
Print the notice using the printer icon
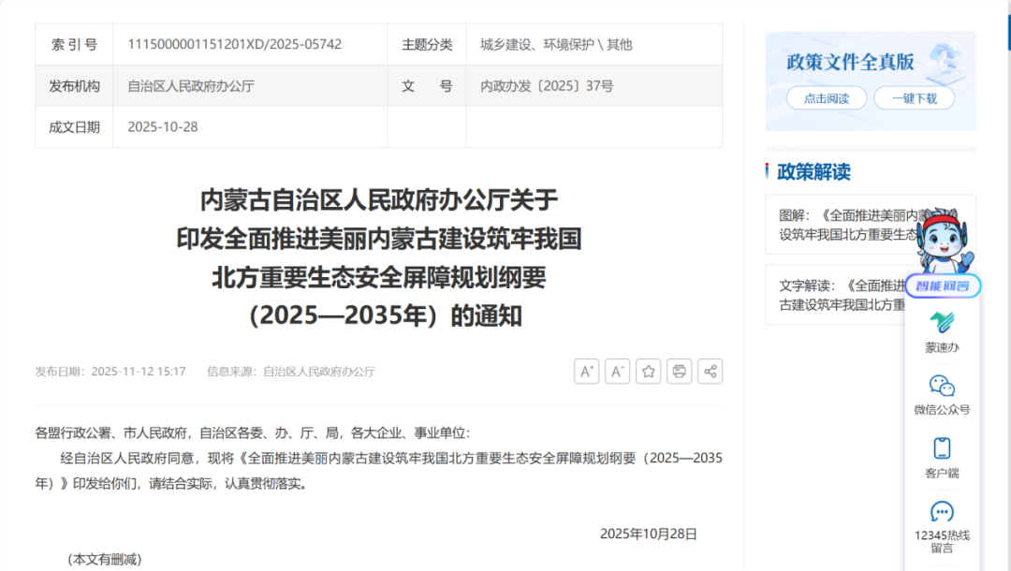click(x=679, y=371)
